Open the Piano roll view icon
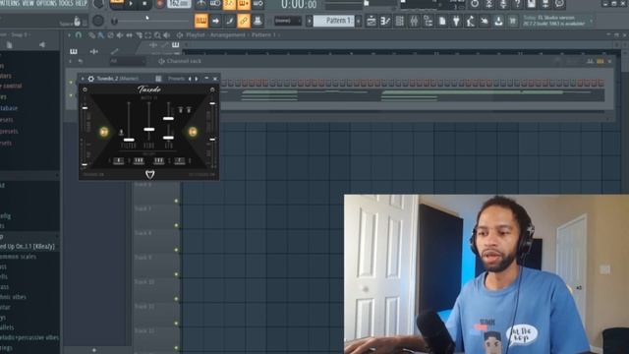This screenshot has height=354, width=629. [385, 21]
